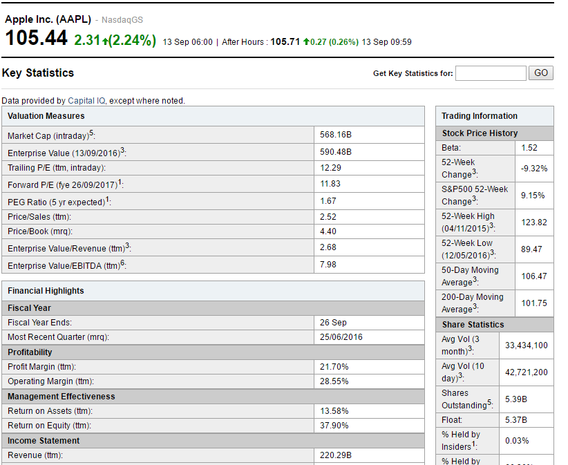Click the NasdaqGS exchange label
The height and width of the screenshot is (465, 568).
pyautogui.click(x=122, y=20)
